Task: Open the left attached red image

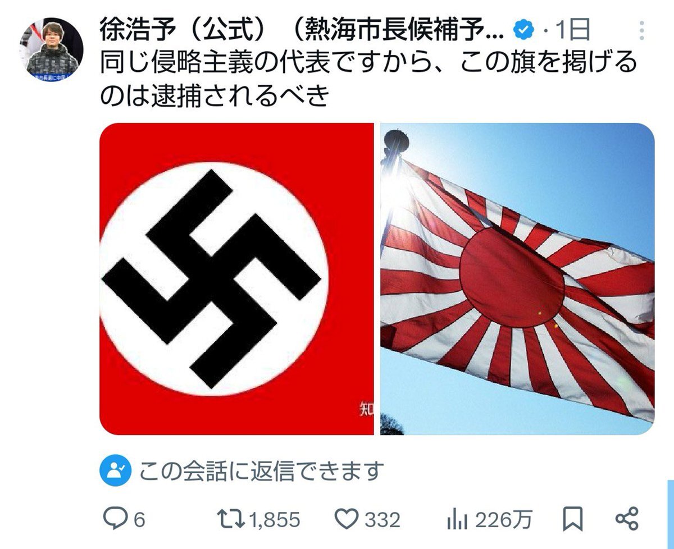Action: (x=236, y=279)
